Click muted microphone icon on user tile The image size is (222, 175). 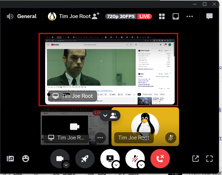pyautogui.click(x=170, y=138)
